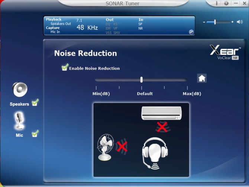Click the home reset icon
The image size is (249, 187).
tap(202, 78)
